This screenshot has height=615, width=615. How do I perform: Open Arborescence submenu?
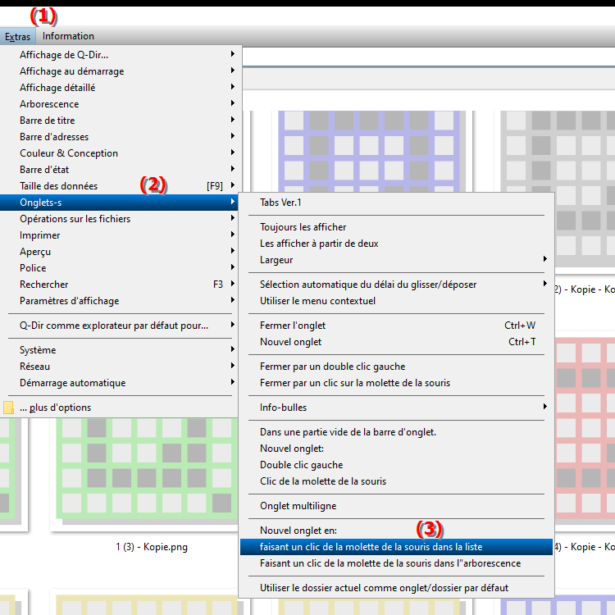(x=121, y=104)
